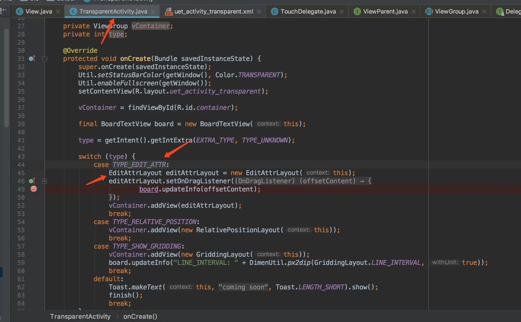Viewport: 521px width, 322px height.
Task: Close the View.java tab
Action: pos(58,12)
